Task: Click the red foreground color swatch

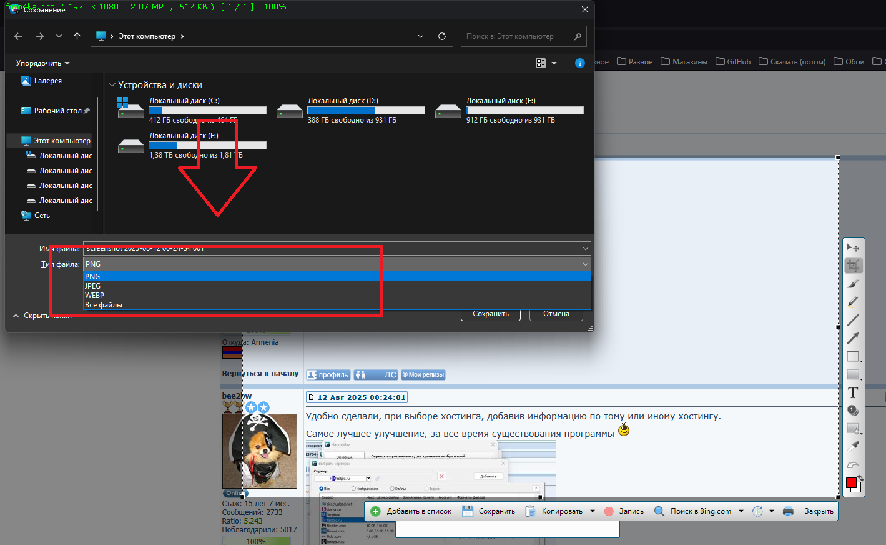Action: point(850,483)
